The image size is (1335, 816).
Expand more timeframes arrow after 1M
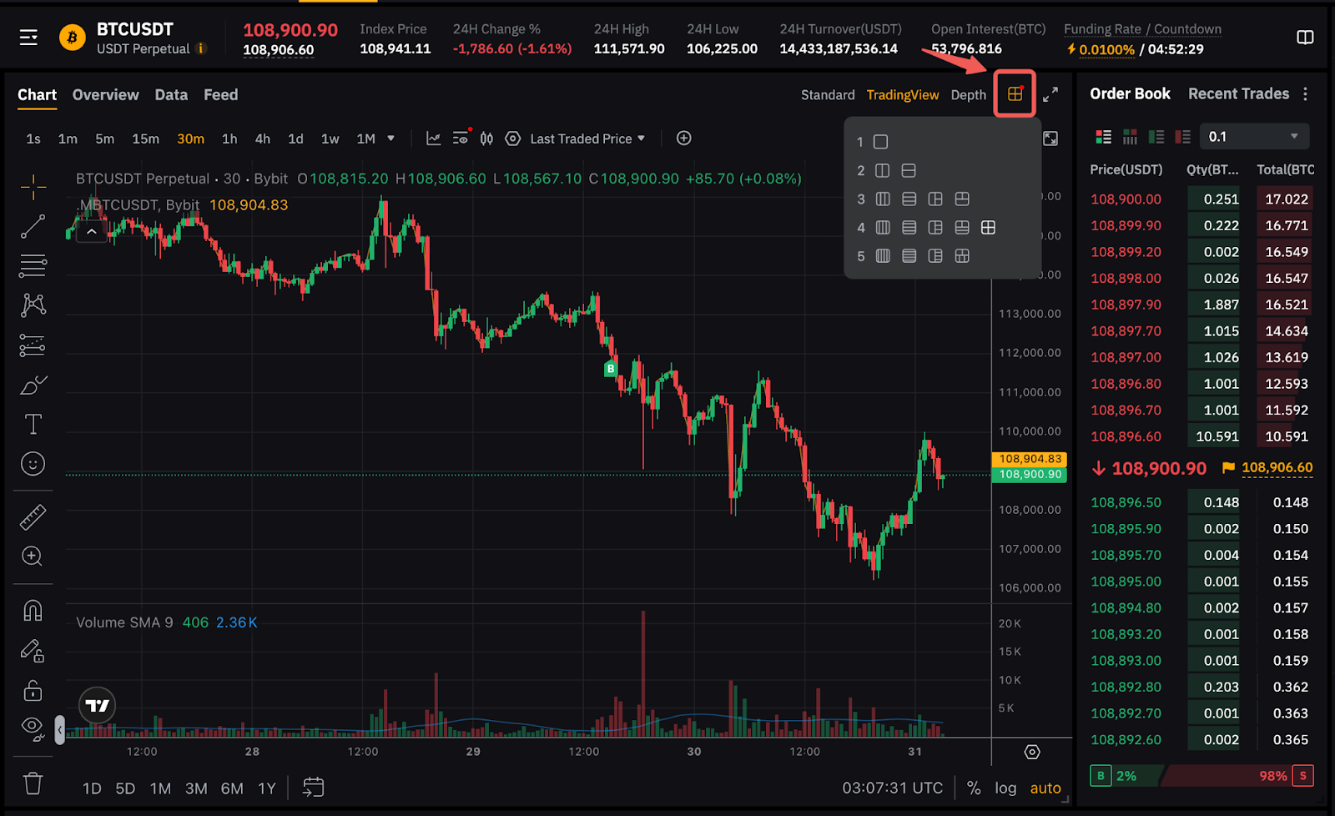click(390, 139)
